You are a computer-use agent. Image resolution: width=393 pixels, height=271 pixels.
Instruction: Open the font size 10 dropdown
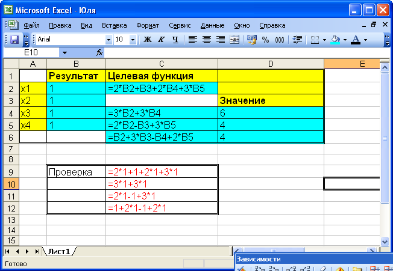[x=133, y=40]
